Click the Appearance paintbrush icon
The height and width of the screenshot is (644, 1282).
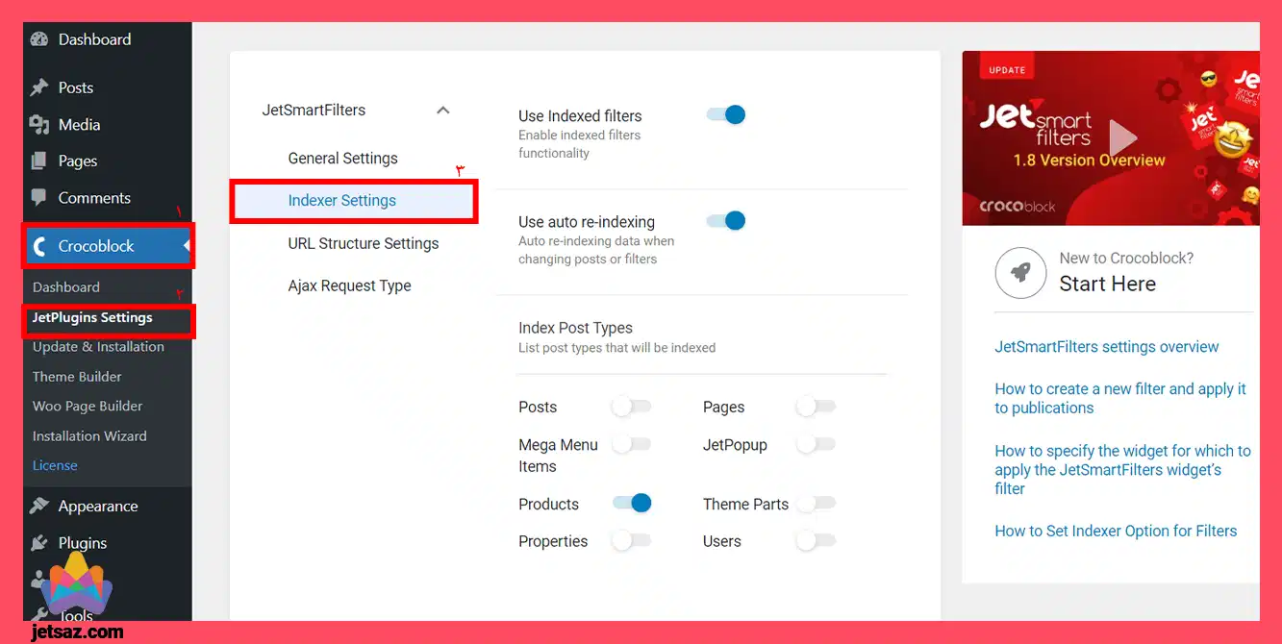pos(38,507)
